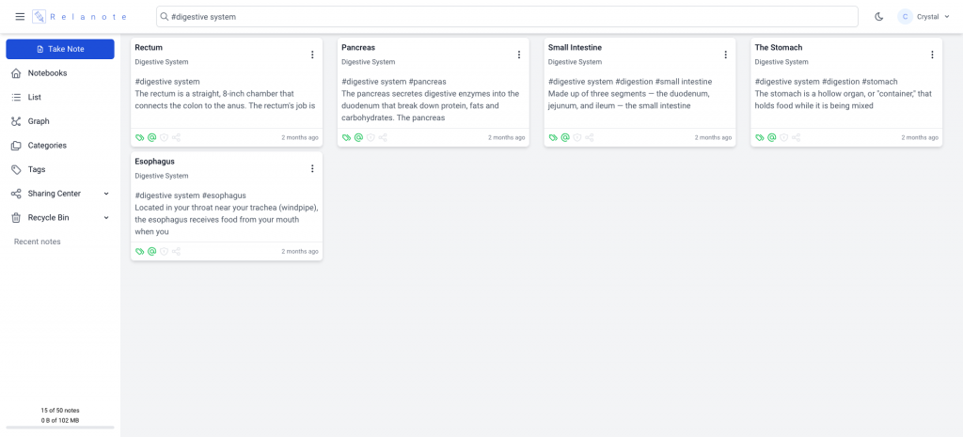963x437 pixels.
Task: Expand the Sharing Center section
Action: click(x=60, y=194)
